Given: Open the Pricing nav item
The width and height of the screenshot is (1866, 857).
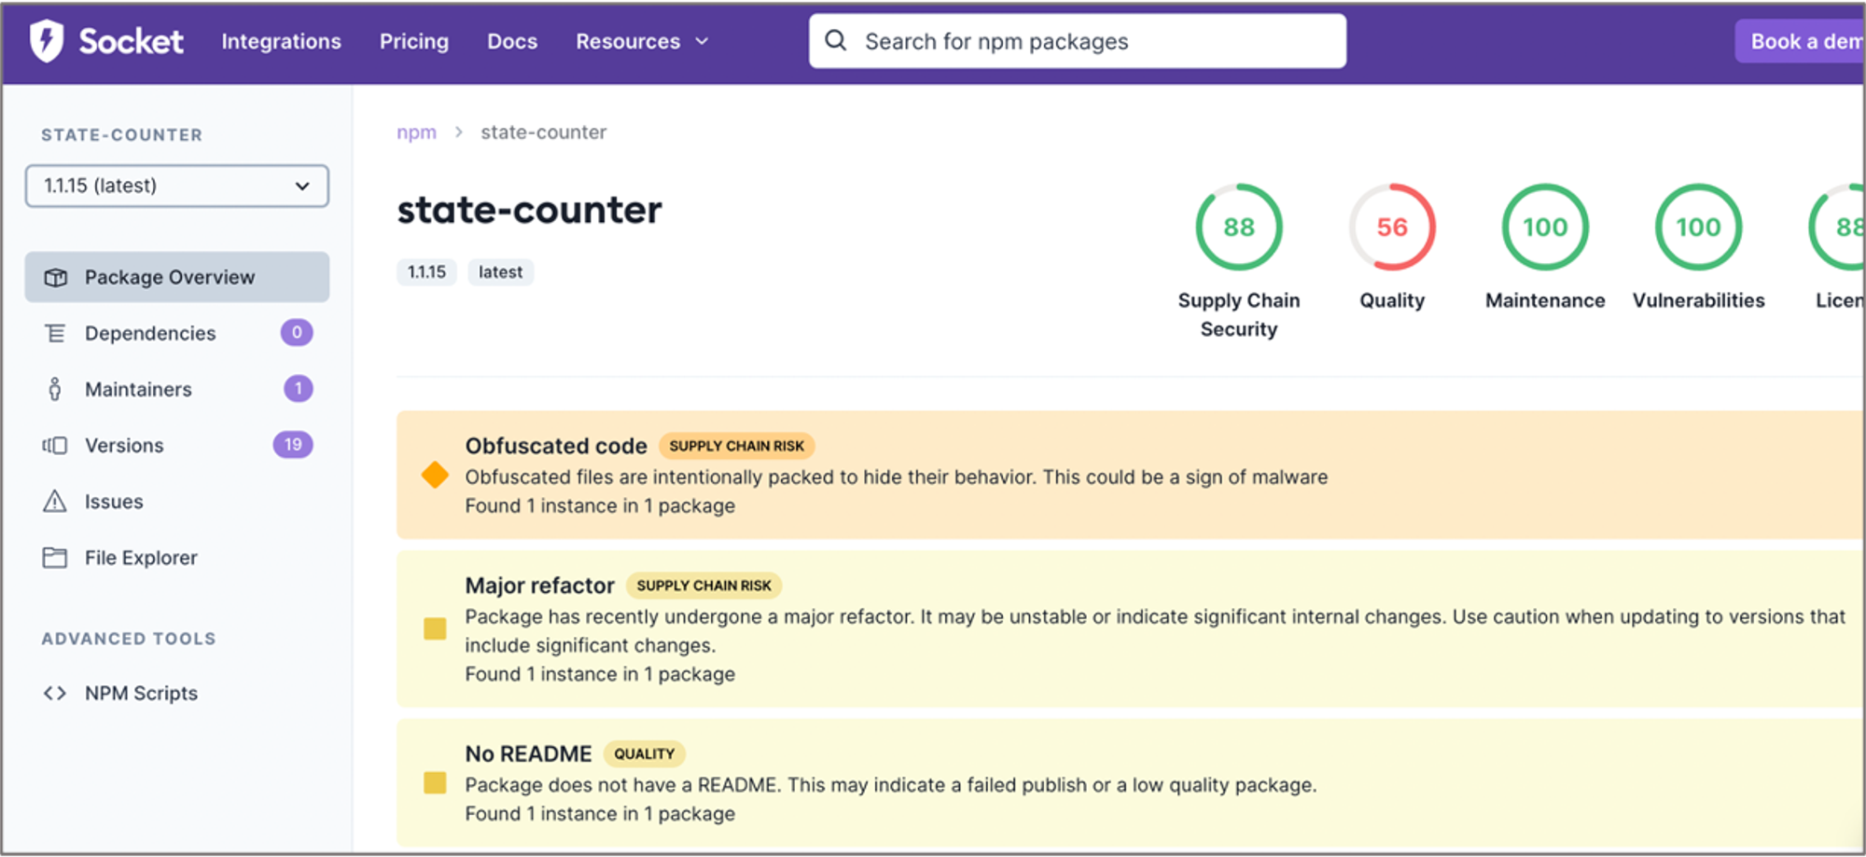Looking at the screenshot, I should (x=414, y=41).
